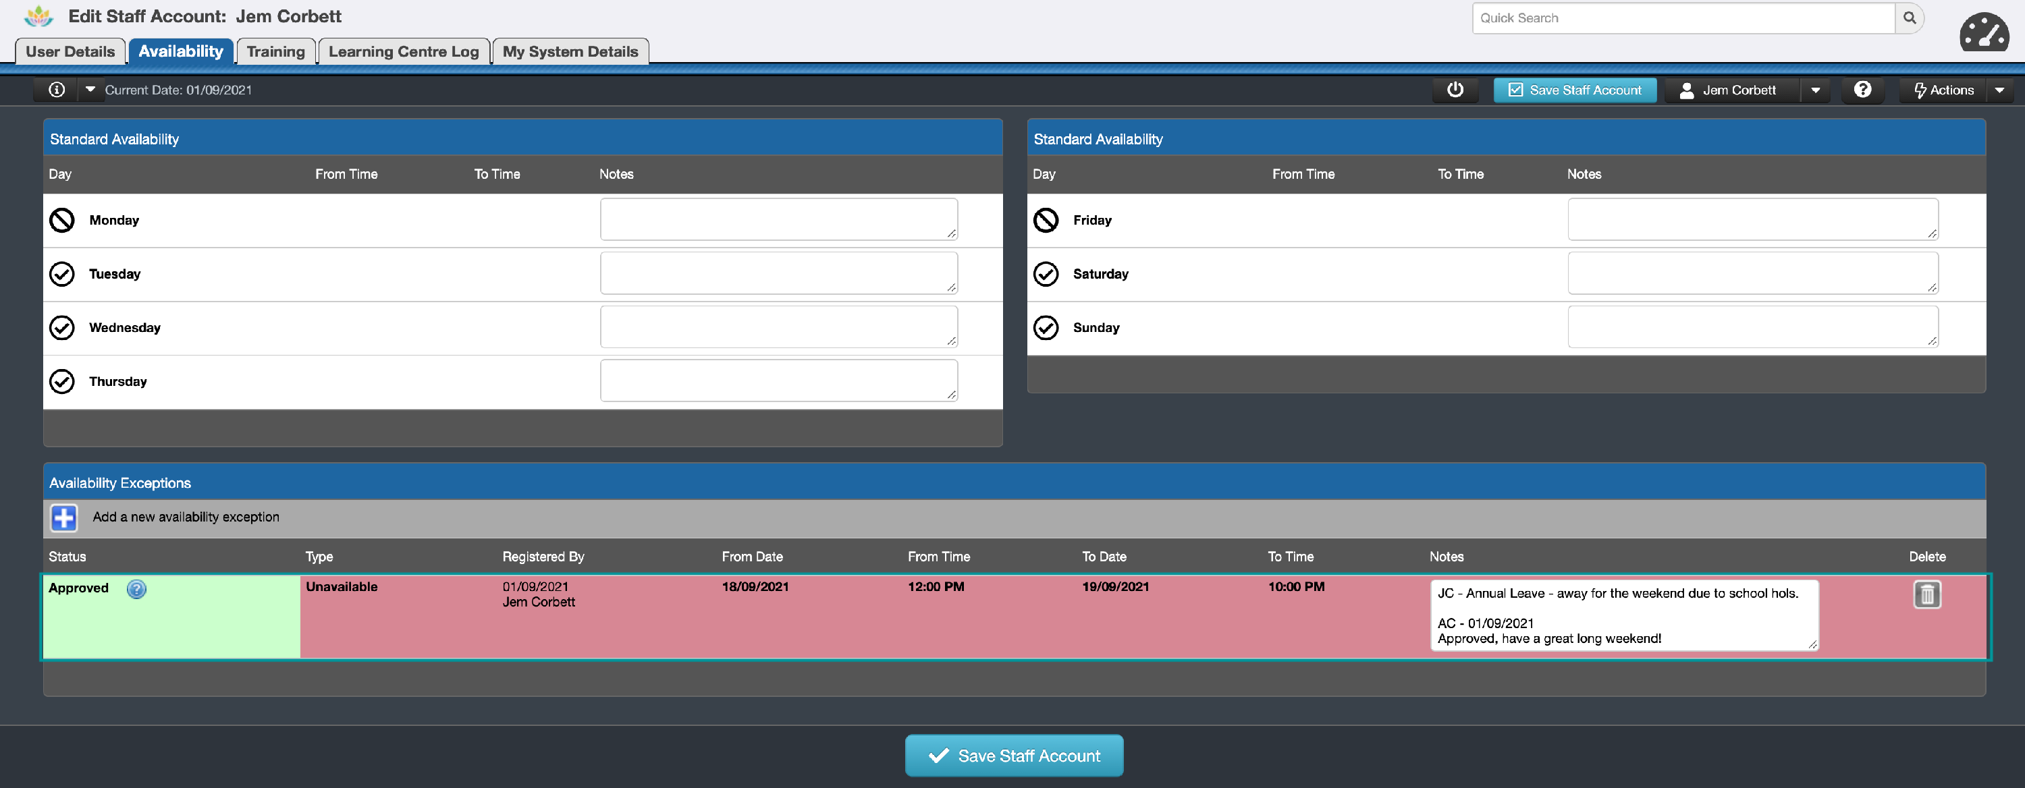Toggle Friday unavailable icon

tap(1046, 221)
